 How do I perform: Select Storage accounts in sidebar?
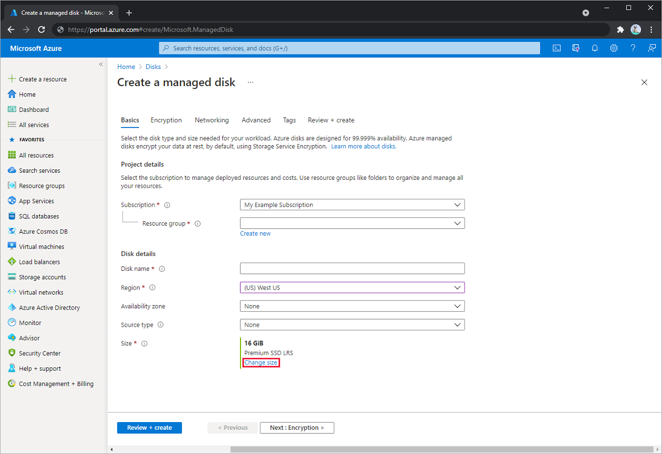42,277
